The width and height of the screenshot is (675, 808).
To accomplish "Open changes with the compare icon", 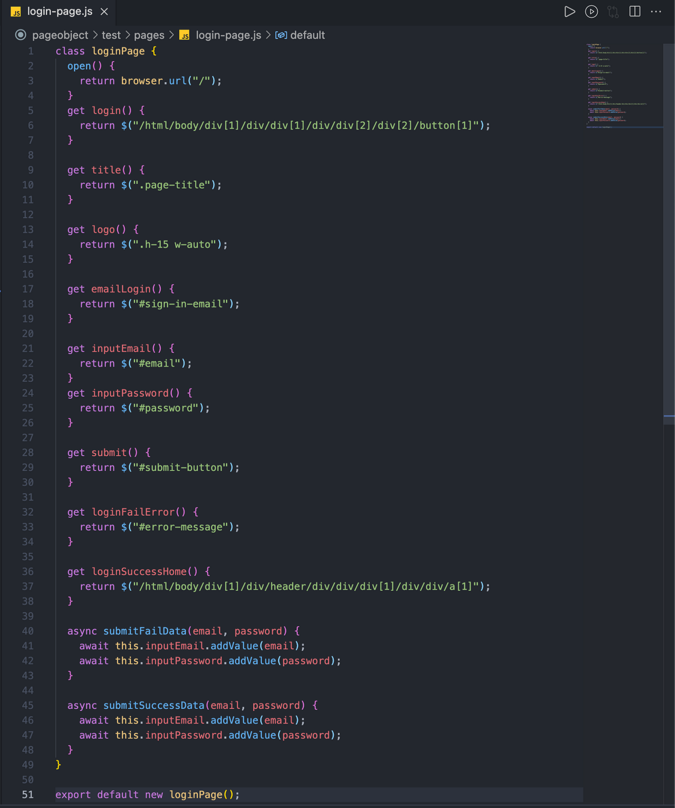I will 613,12.
